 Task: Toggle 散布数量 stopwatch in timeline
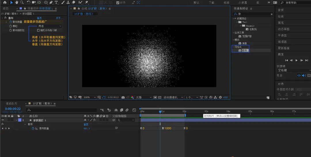pos(33,128)
